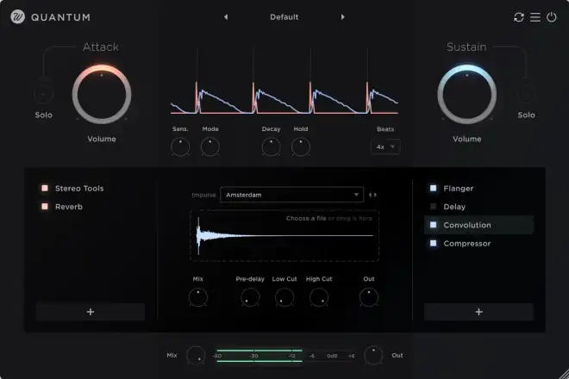Screen dimensions: 569x379
Task: Select the Compressor module
Action: 467,244
